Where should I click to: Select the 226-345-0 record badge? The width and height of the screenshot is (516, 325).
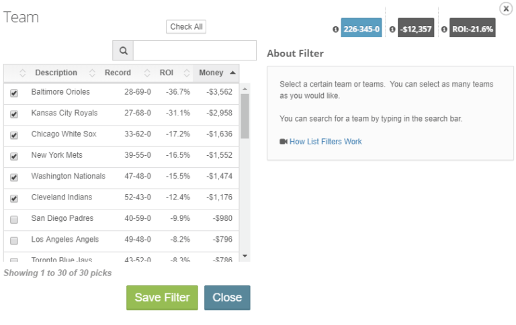click(x=361, y=29)
